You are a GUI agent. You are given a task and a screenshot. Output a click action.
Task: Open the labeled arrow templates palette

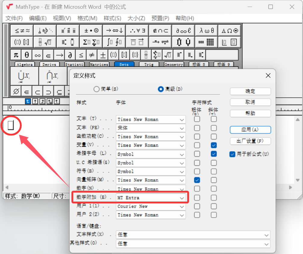(160, 42)
